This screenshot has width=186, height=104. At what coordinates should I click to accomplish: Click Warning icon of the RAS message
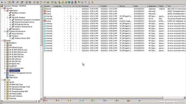click(45, 18)
